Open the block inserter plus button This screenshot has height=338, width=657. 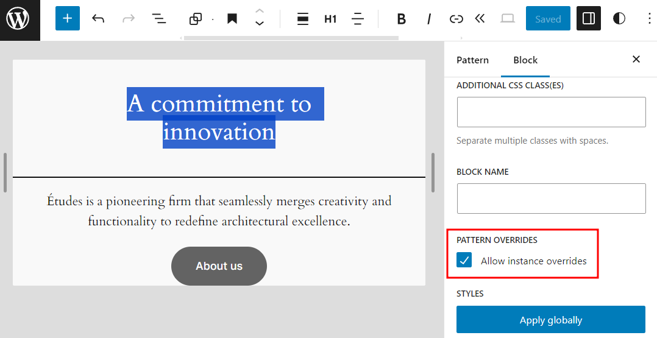[x=67, y=19]
